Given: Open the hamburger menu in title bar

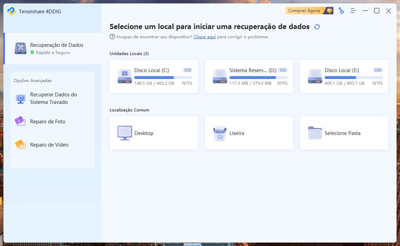Looking at the screenshot, I should click(353, 11).
